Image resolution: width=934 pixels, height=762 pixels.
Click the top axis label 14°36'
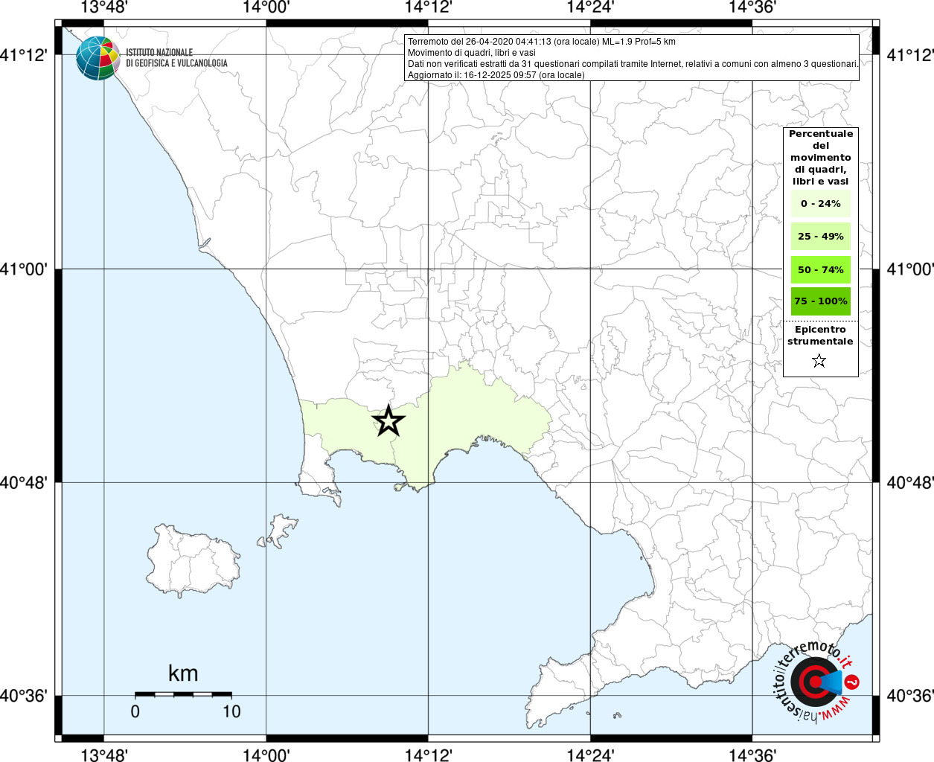[x=752, y=7]
